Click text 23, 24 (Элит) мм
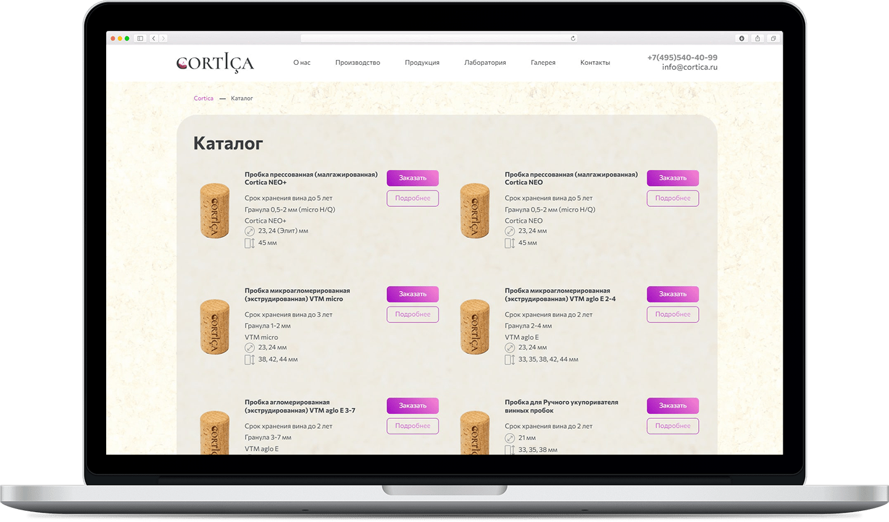Screen dimensions: 889x522 point(283,231)
